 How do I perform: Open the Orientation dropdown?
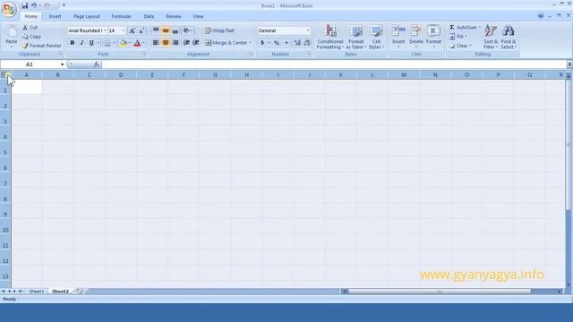pyautogui.click(x=187, y=30)
